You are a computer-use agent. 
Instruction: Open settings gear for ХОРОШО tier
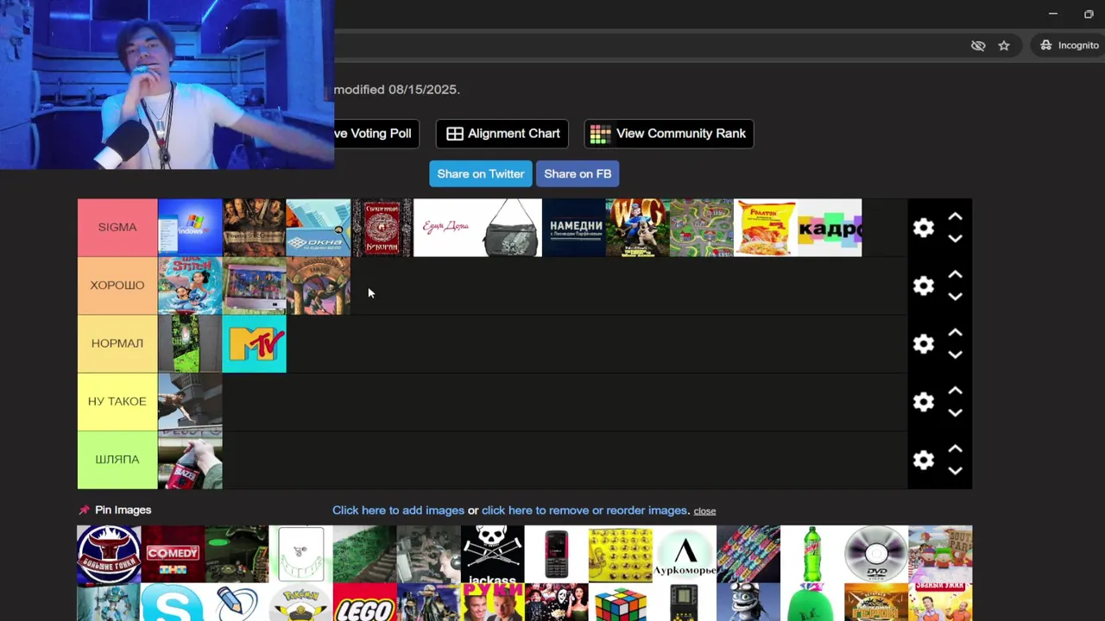(923, 285)
